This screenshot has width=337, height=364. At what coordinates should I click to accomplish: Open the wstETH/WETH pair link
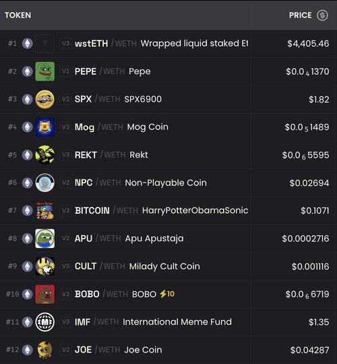pos(106,43)
